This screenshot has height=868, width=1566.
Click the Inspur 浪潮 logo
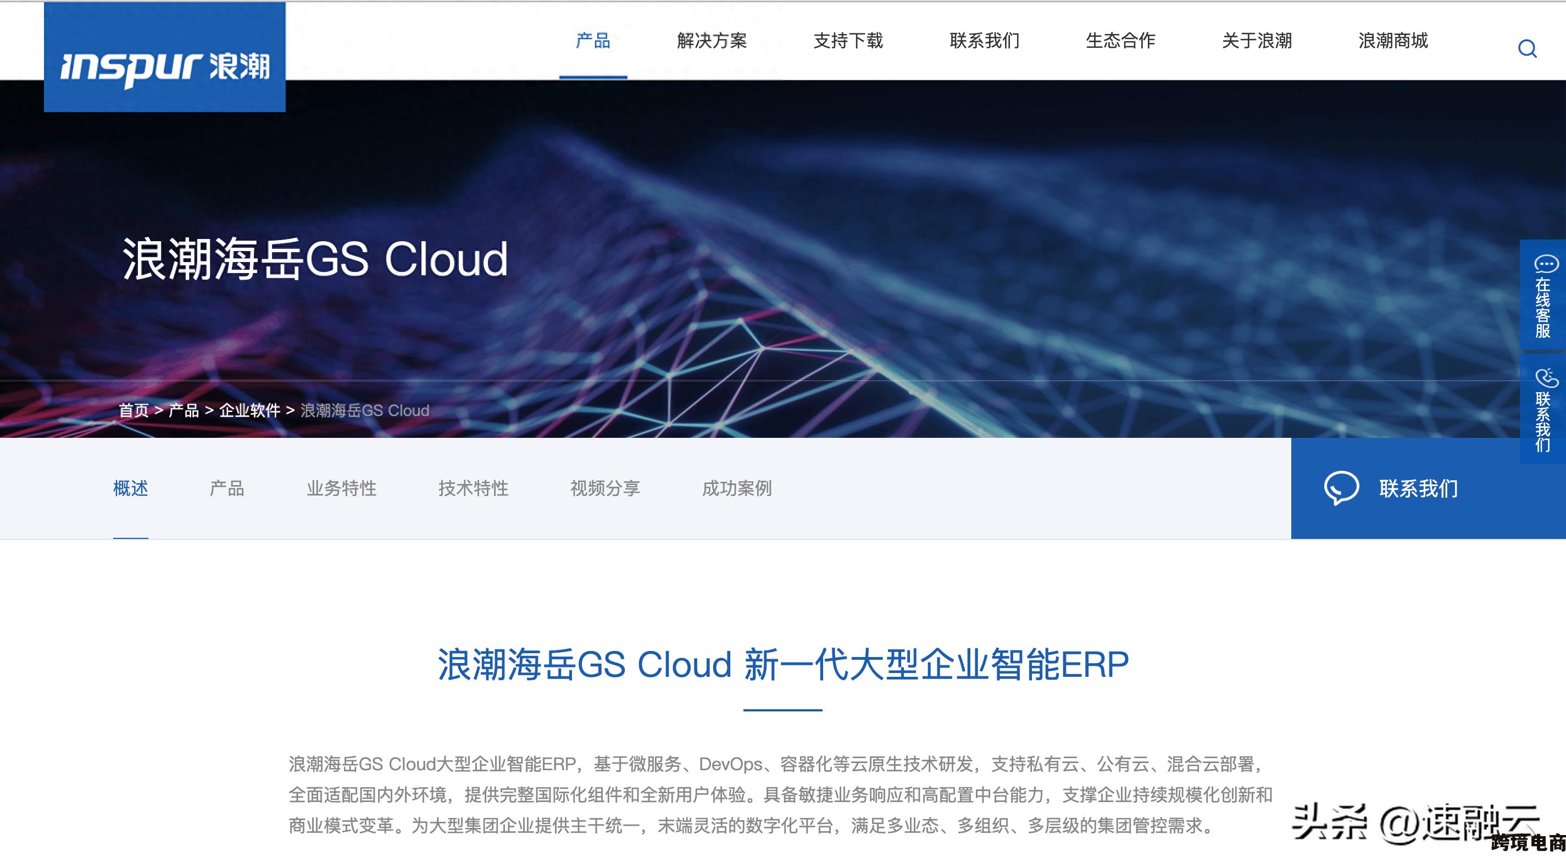tap(165, 57)
